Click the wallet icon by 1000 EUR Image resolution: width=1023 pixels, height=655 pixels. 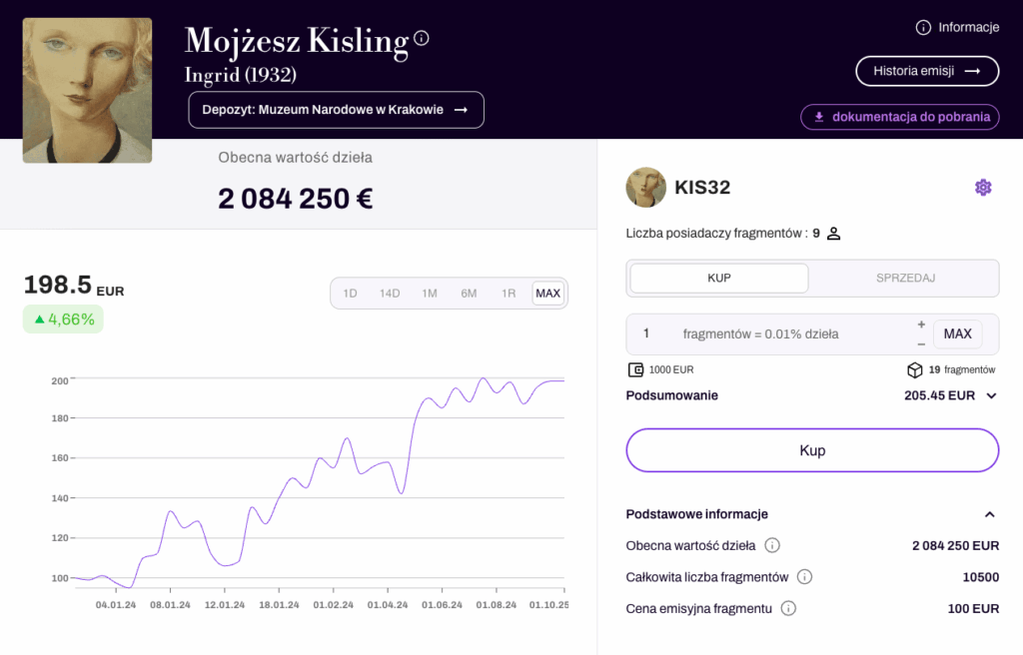635,369
